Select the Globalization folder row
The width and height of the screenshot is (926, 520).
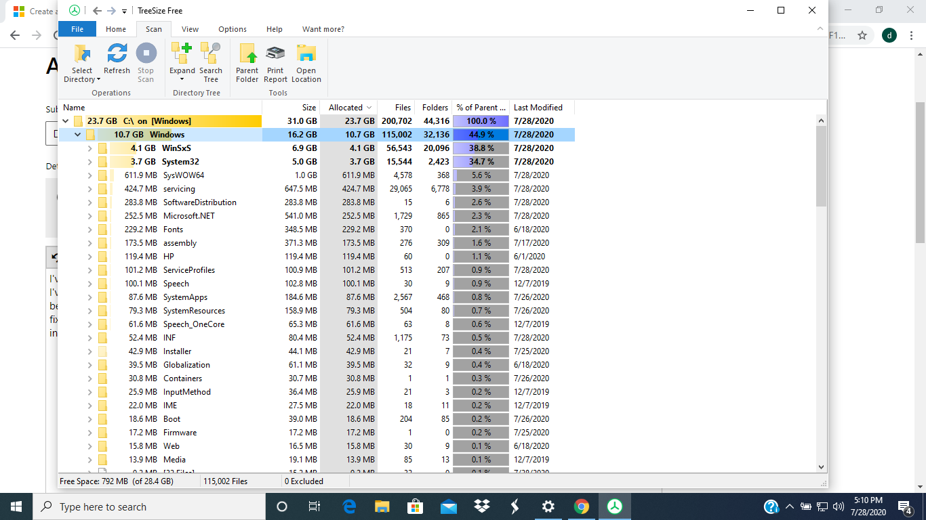tap(317, 365)
